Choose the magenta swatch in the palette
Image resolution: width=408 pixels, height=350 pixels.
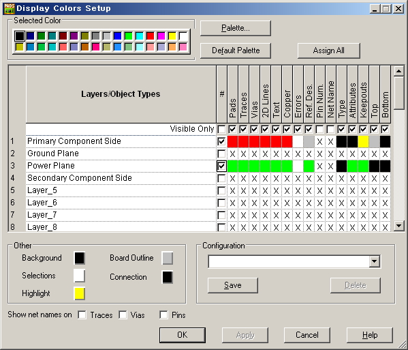click(x=161, y=36)
